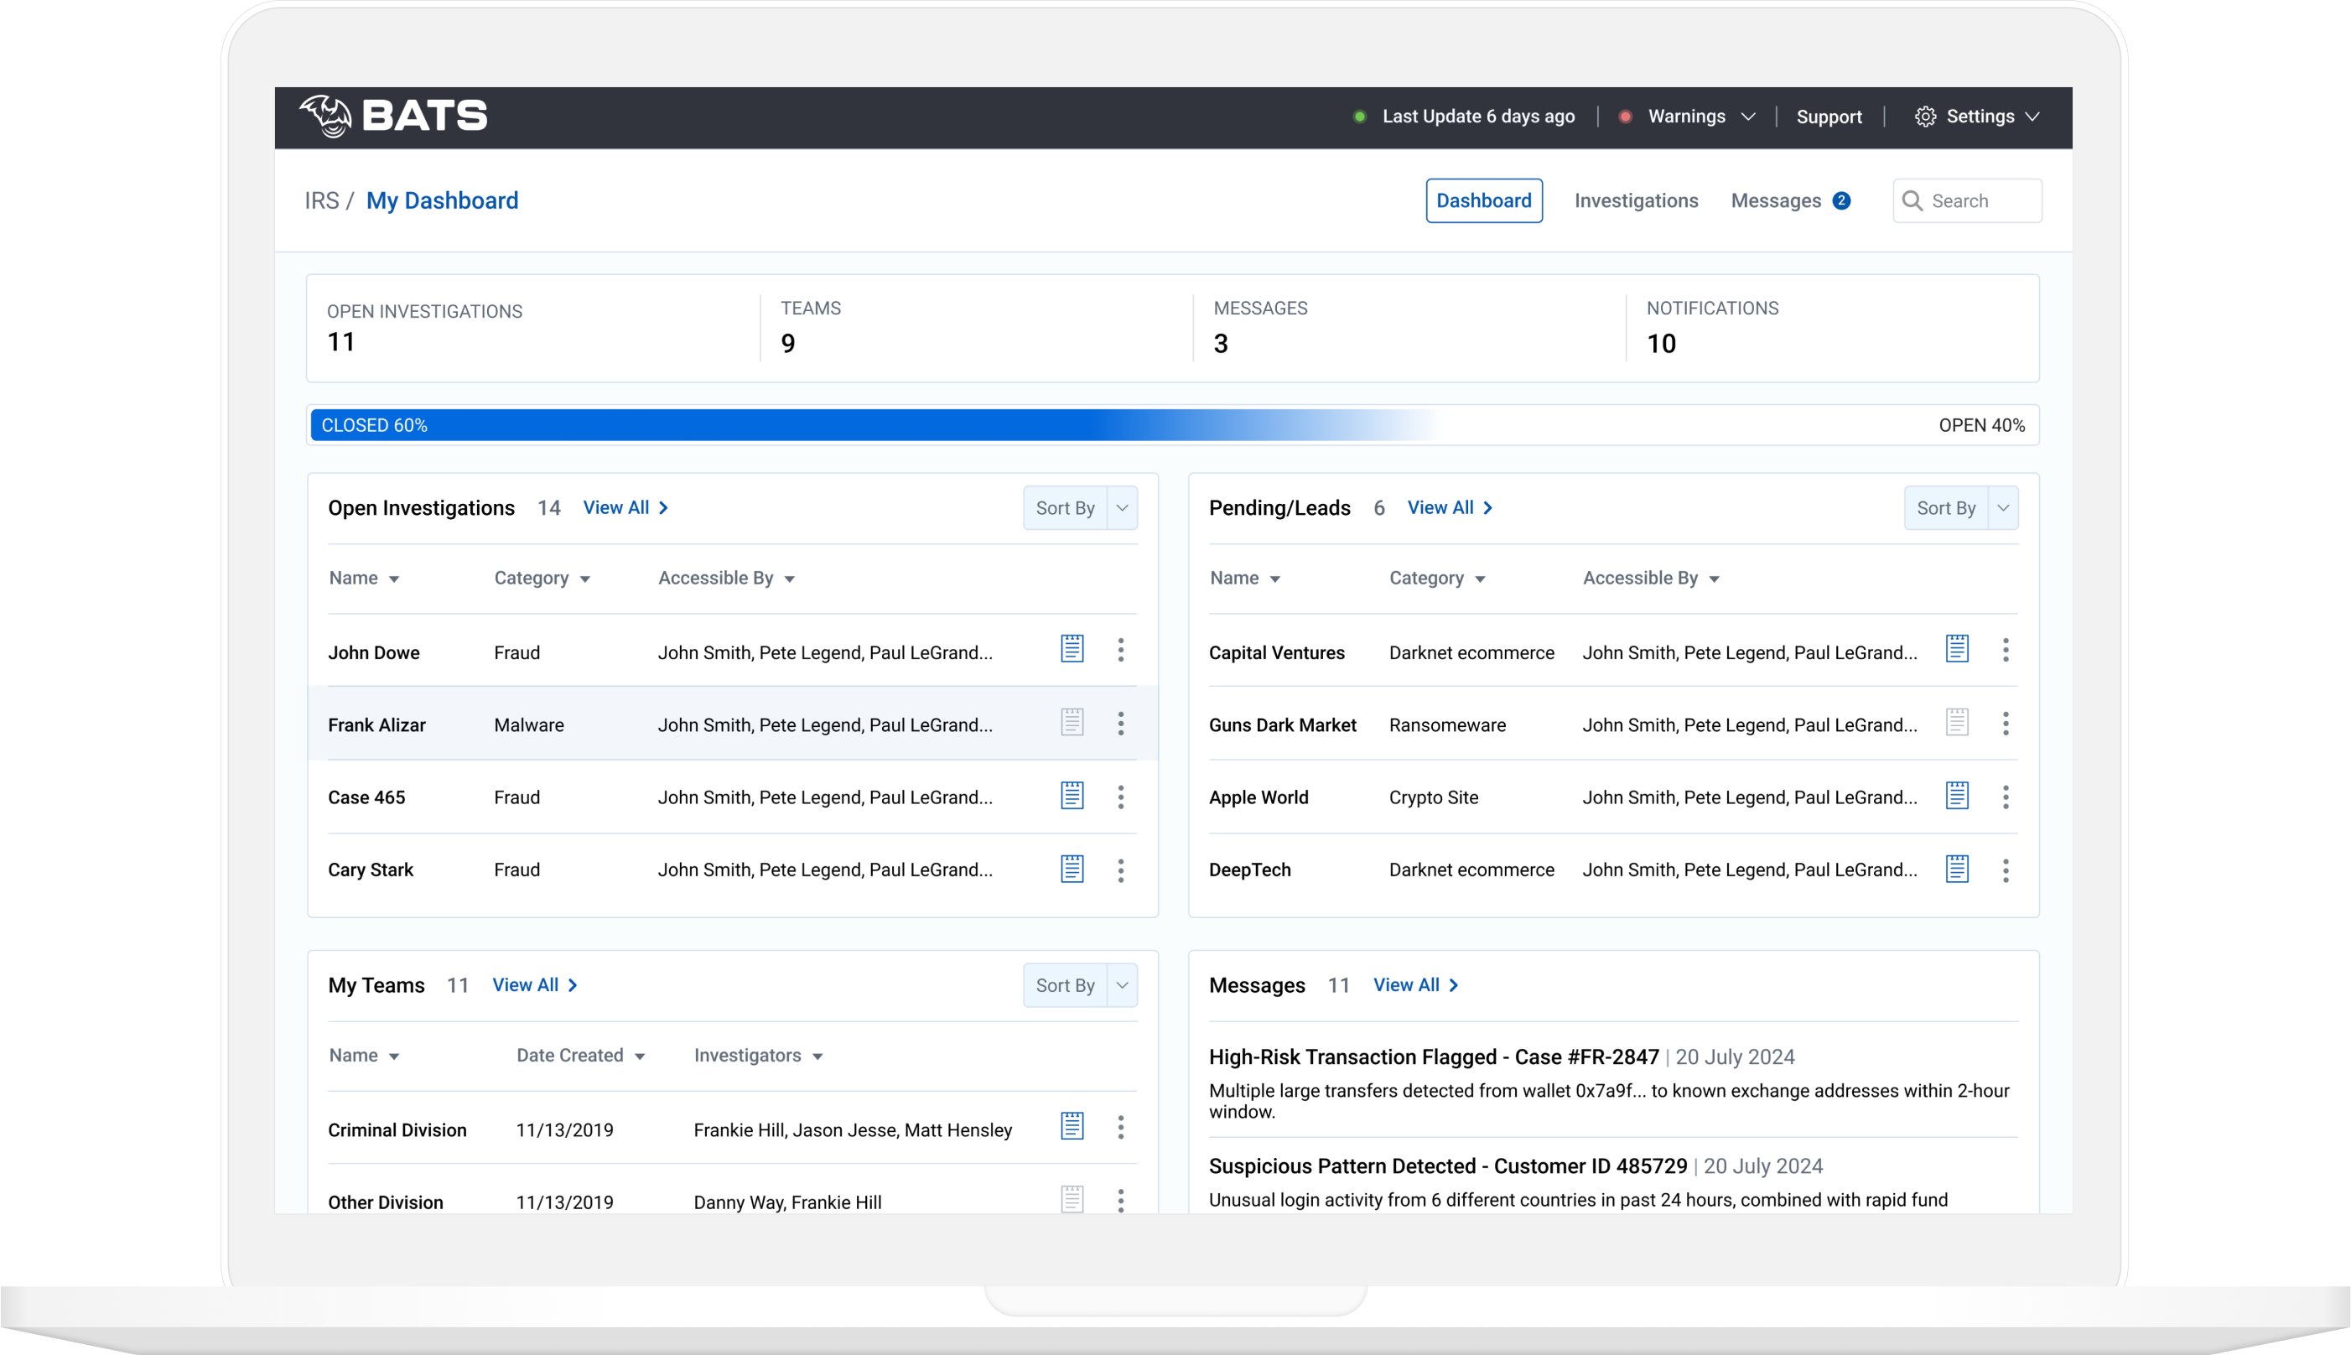Switch to Investigations tab

click(1636, 201)
